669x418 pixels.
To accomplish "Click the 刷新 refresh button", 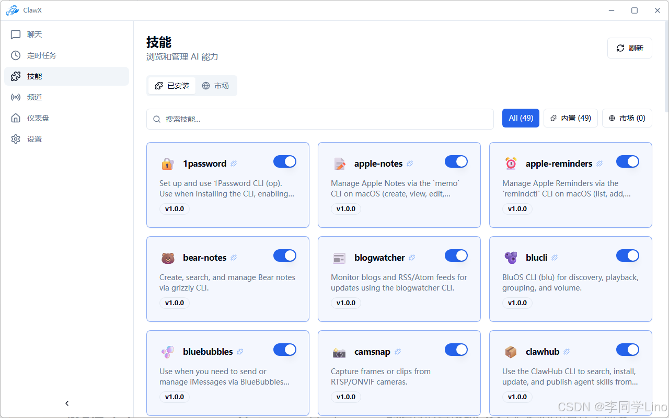I will tap(629, 48).
